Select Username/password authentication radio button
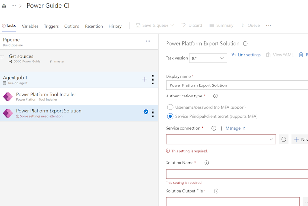The image size is (308, 206). tap(170, 107)
